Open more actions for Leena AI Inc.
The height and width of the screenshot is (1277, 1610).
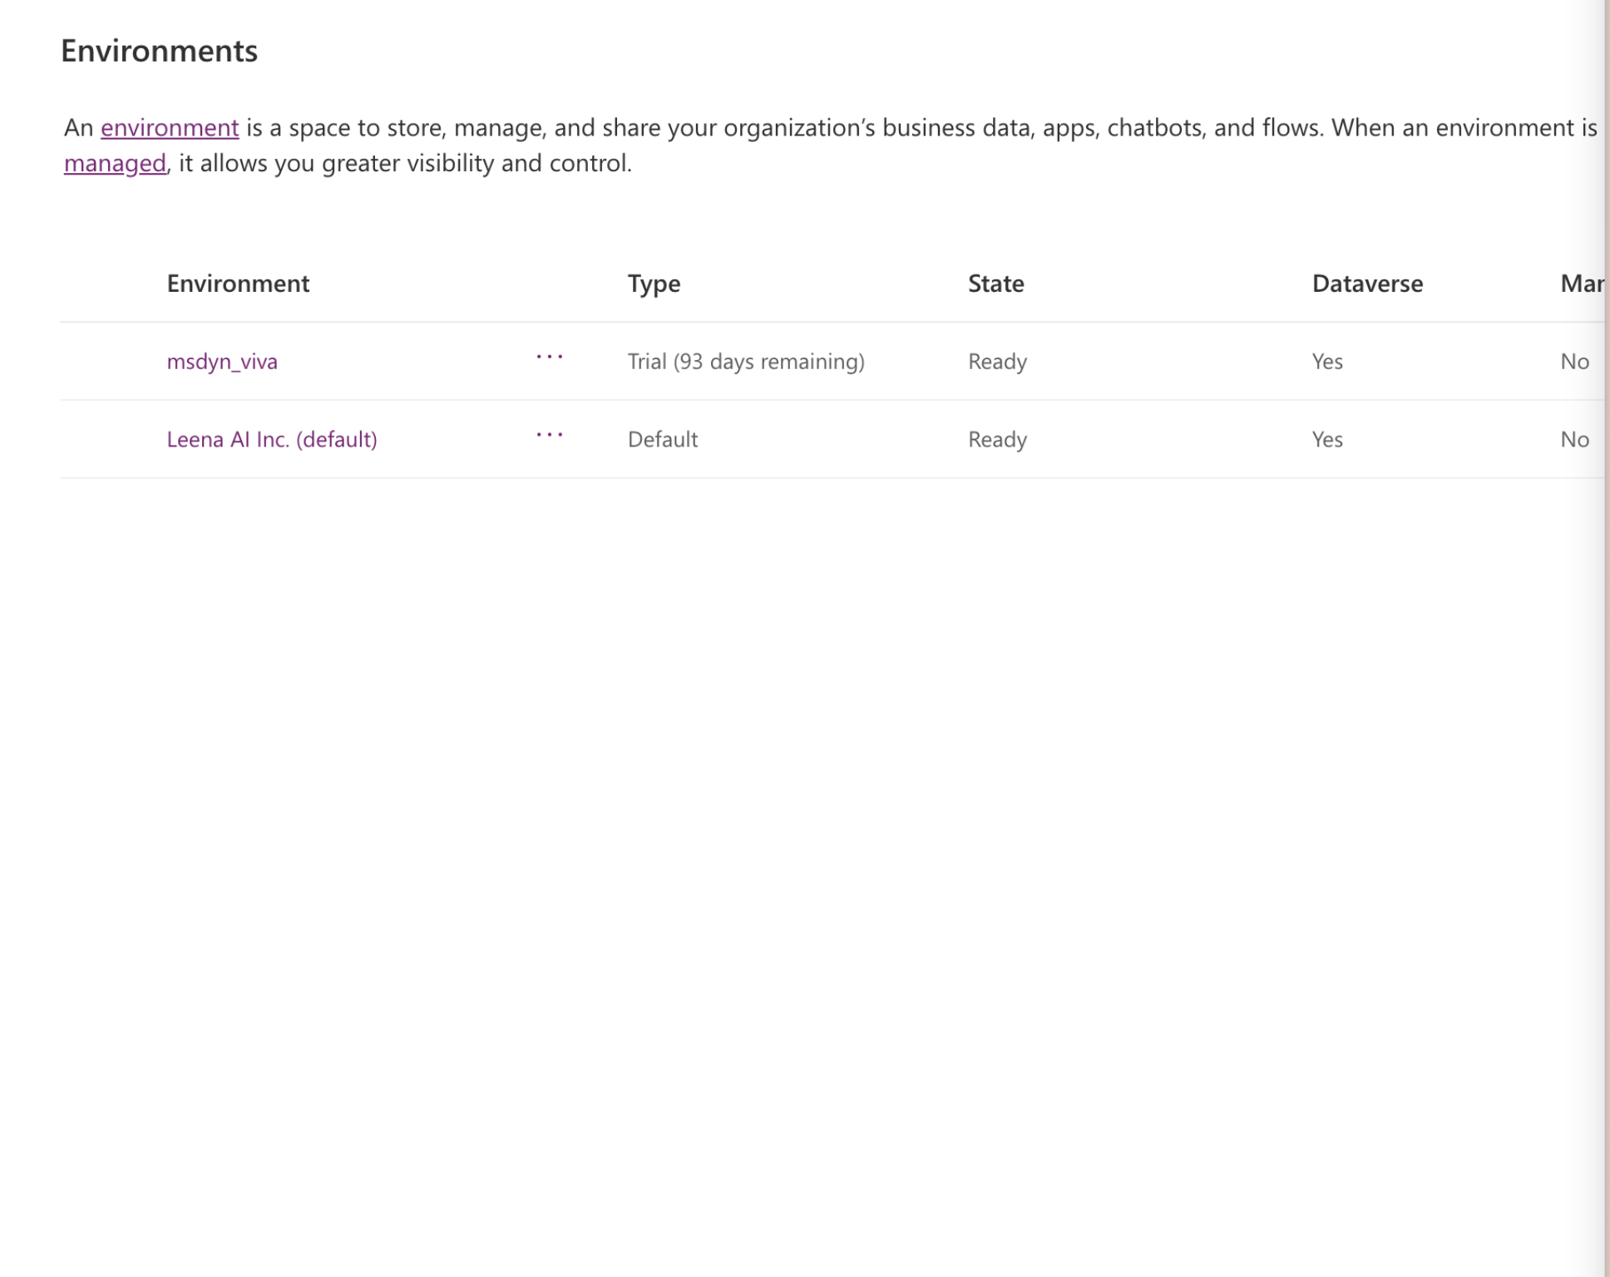point(550,435)
